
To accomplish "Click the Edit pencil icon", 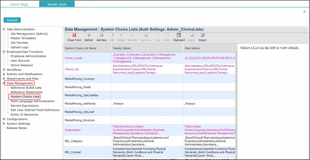I will [112, 35].
